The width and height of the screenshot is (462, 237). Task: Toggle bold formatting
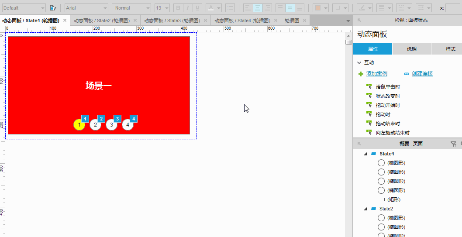click(178, 8)
